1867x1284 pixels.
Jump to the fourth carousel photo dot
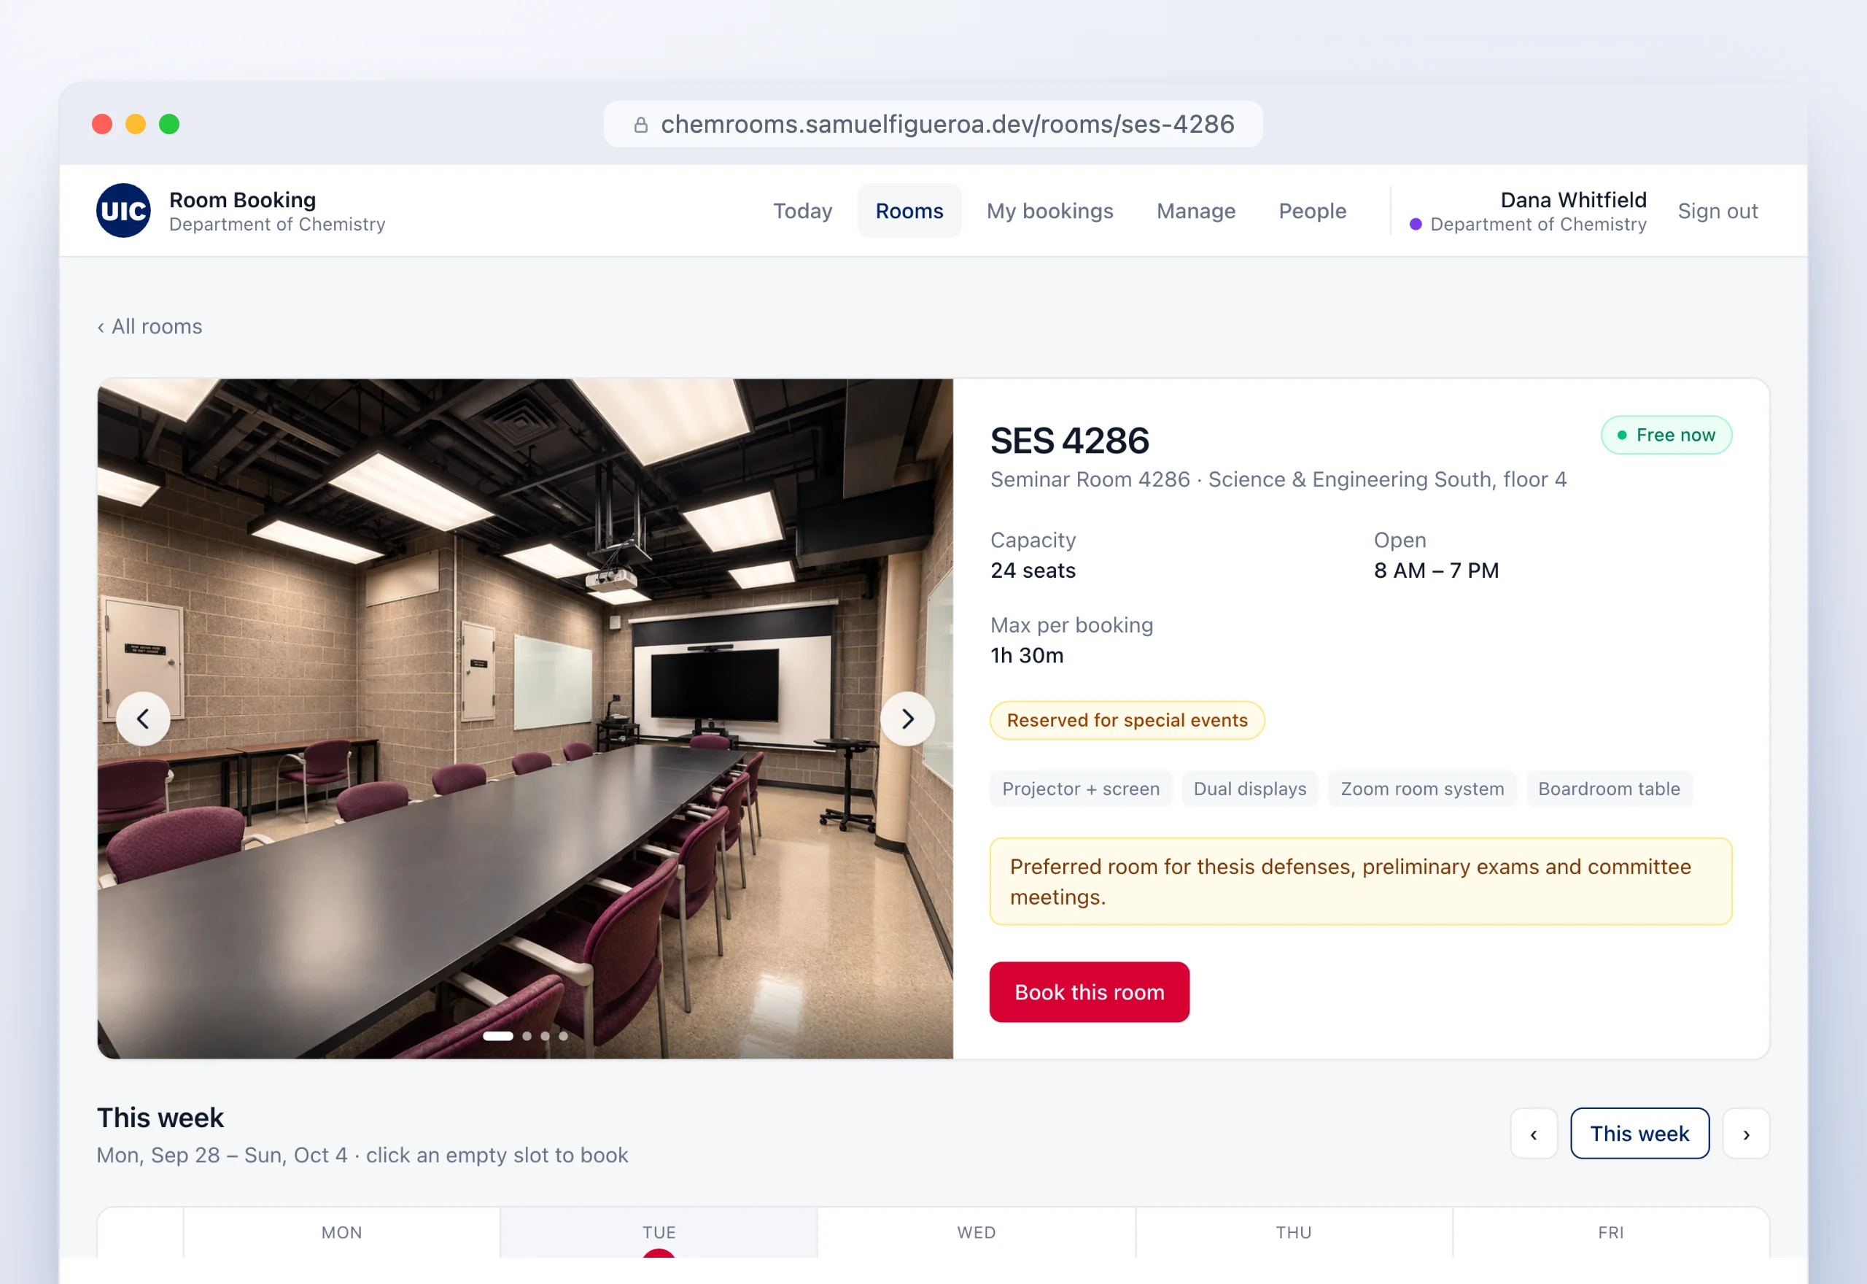pyautogui.click(x=564, y=1036)
